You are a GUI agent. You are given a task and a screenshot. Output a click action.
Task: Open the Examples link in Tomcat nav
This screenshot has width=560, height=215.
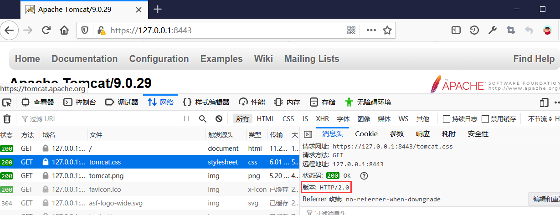coord(221,59)
